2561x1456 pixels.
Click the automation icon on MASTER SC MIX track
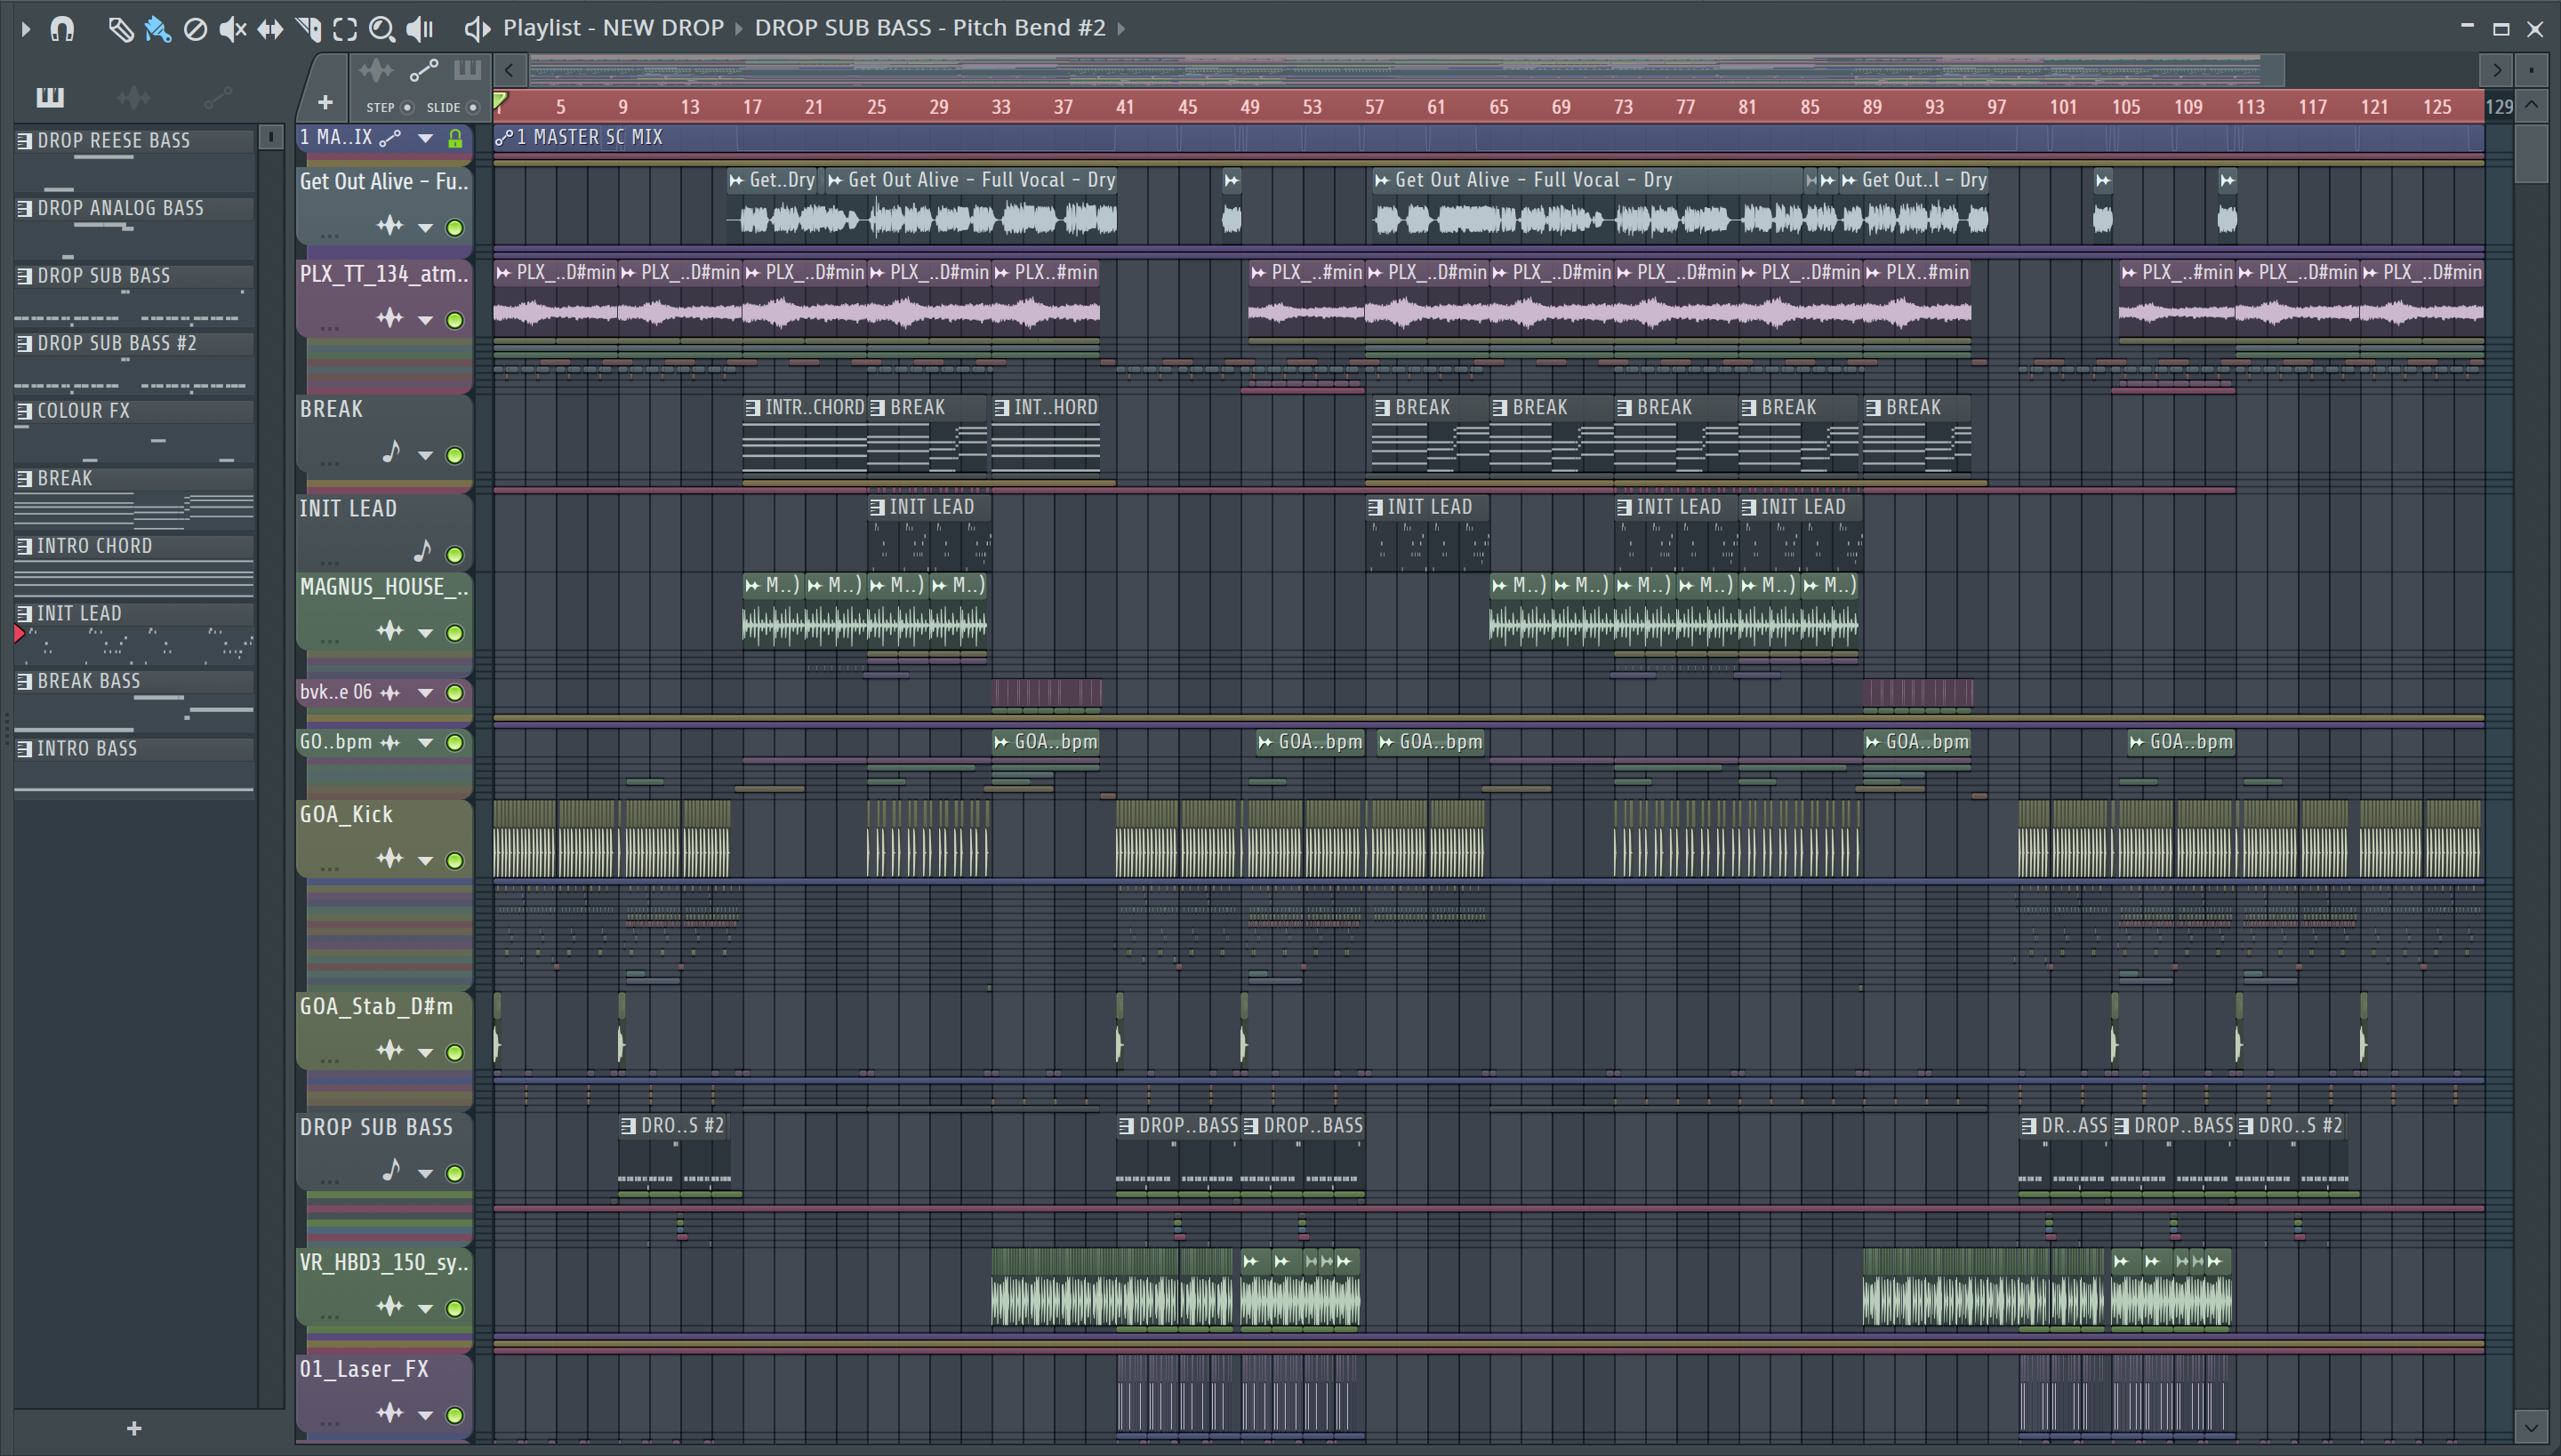tap(390, 138)
